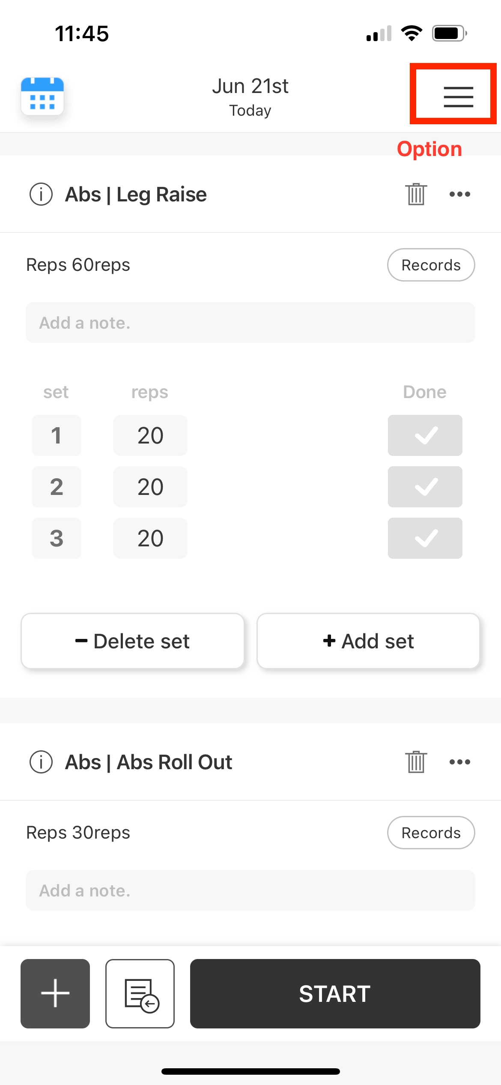Tap the plus icon to add exercise

(55, 993)
